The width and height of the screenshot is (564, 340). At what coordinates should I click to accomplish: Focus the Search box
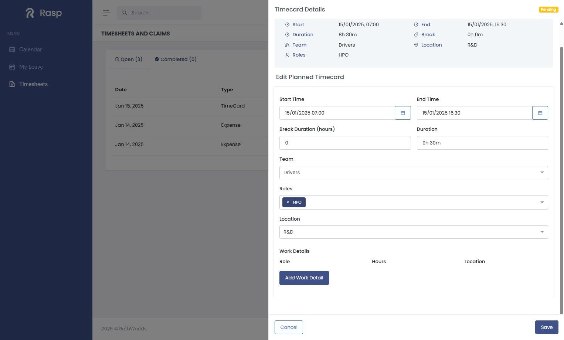[x=159, y=13]
